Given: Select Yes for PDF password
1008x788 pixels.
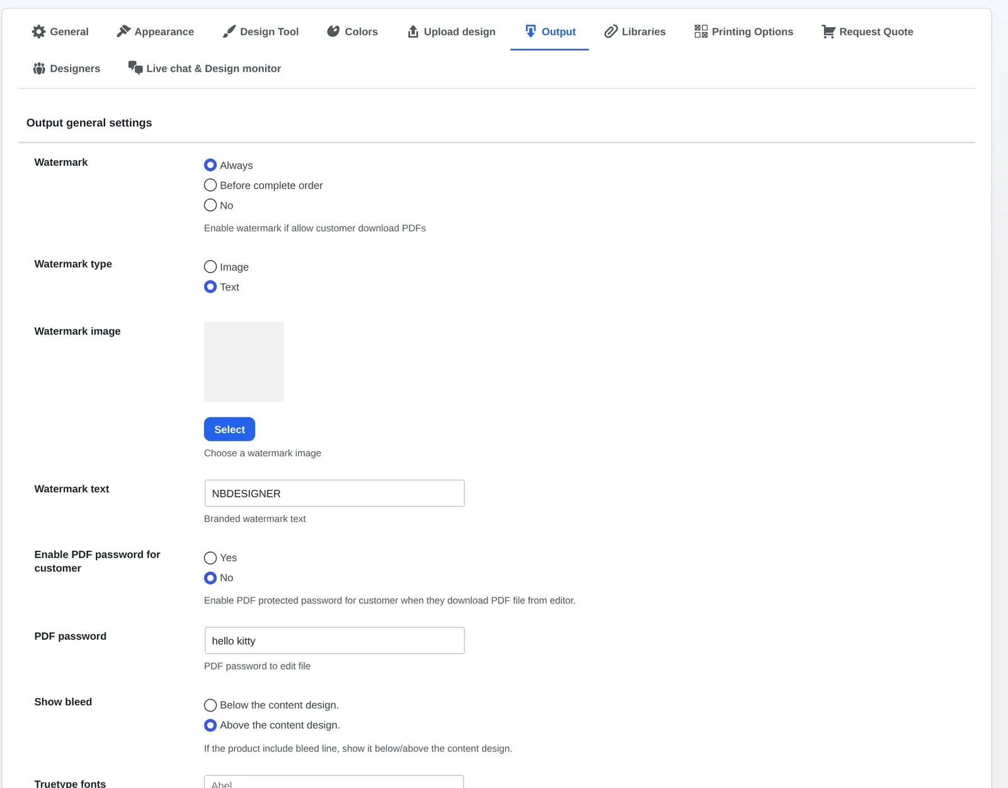Looking at the screenshot, I should coord(210,558).
